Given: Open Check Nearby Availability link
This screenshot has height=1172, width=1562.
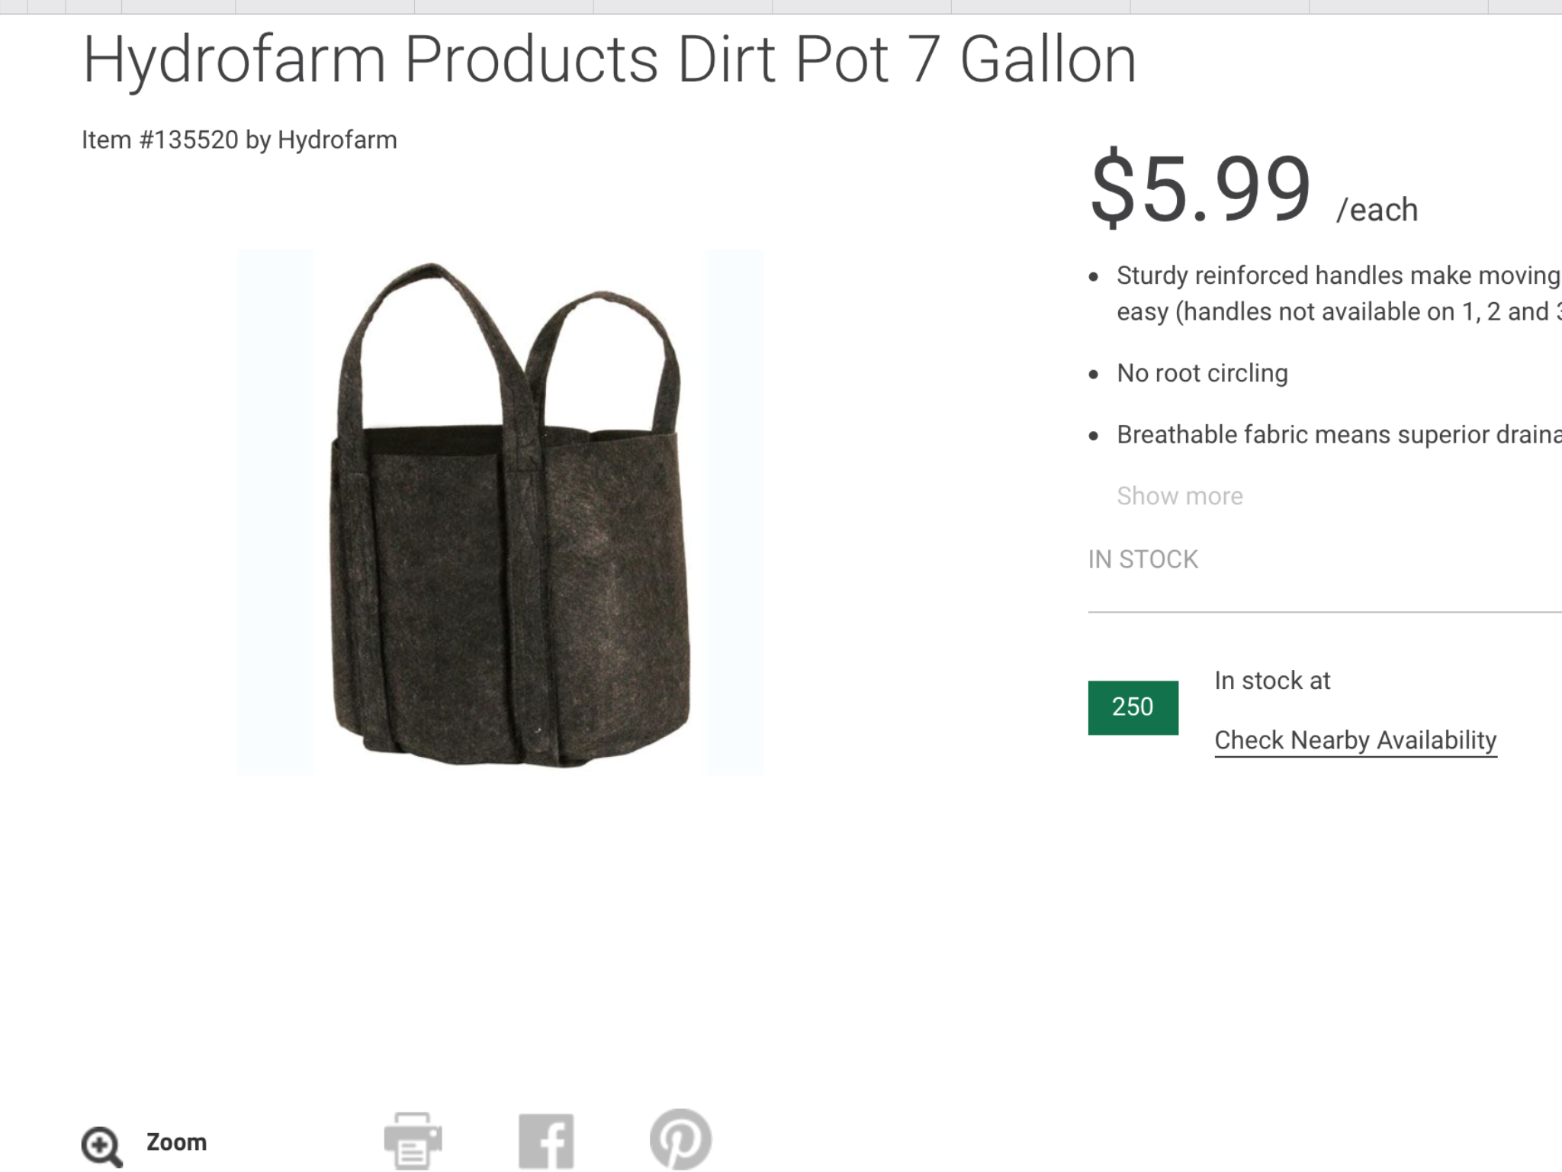Looking at the screenshot, I should 1355,740.
